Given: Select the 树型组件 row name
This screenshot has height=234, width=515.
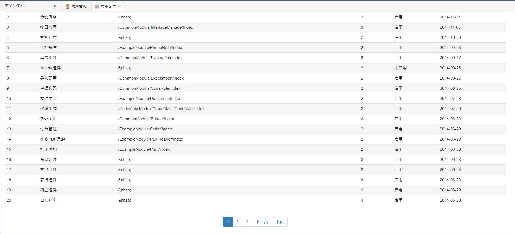Looking at the screenshot, I should [x=48, y=190].
